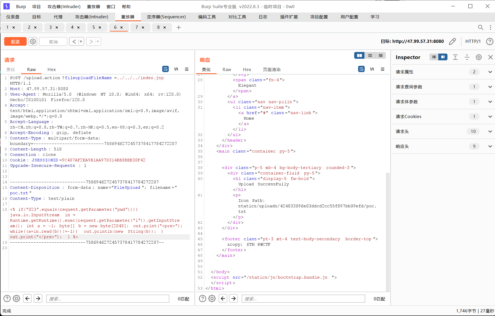Click the response search input field
The height and width of the screenshot is (316, 495).
point(303,299)
